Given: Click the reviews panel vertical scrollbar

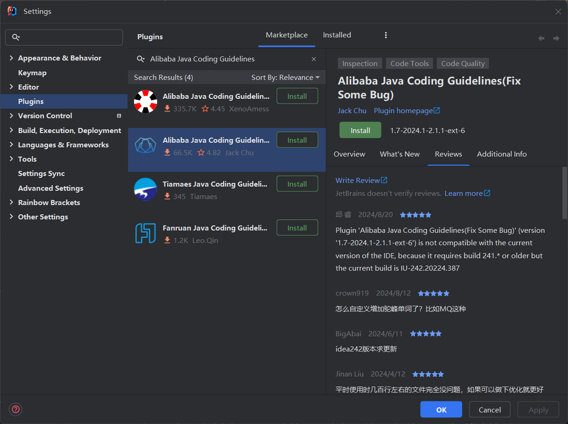Looking at the screenshot, I should click(564, 193).
